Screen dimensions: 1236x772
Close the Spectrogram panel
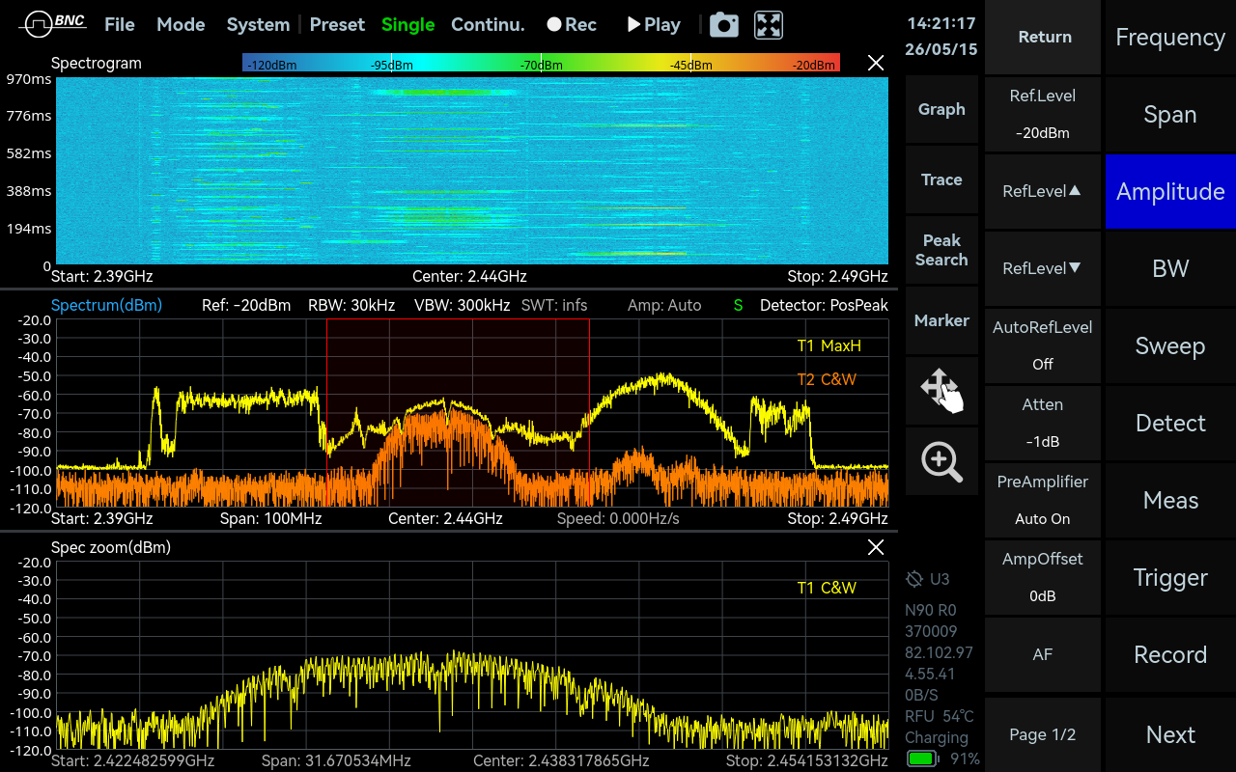tap(876, 63)
